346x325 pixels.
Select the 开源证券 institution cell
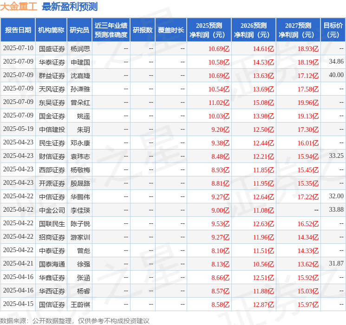[x=52, y=183]
